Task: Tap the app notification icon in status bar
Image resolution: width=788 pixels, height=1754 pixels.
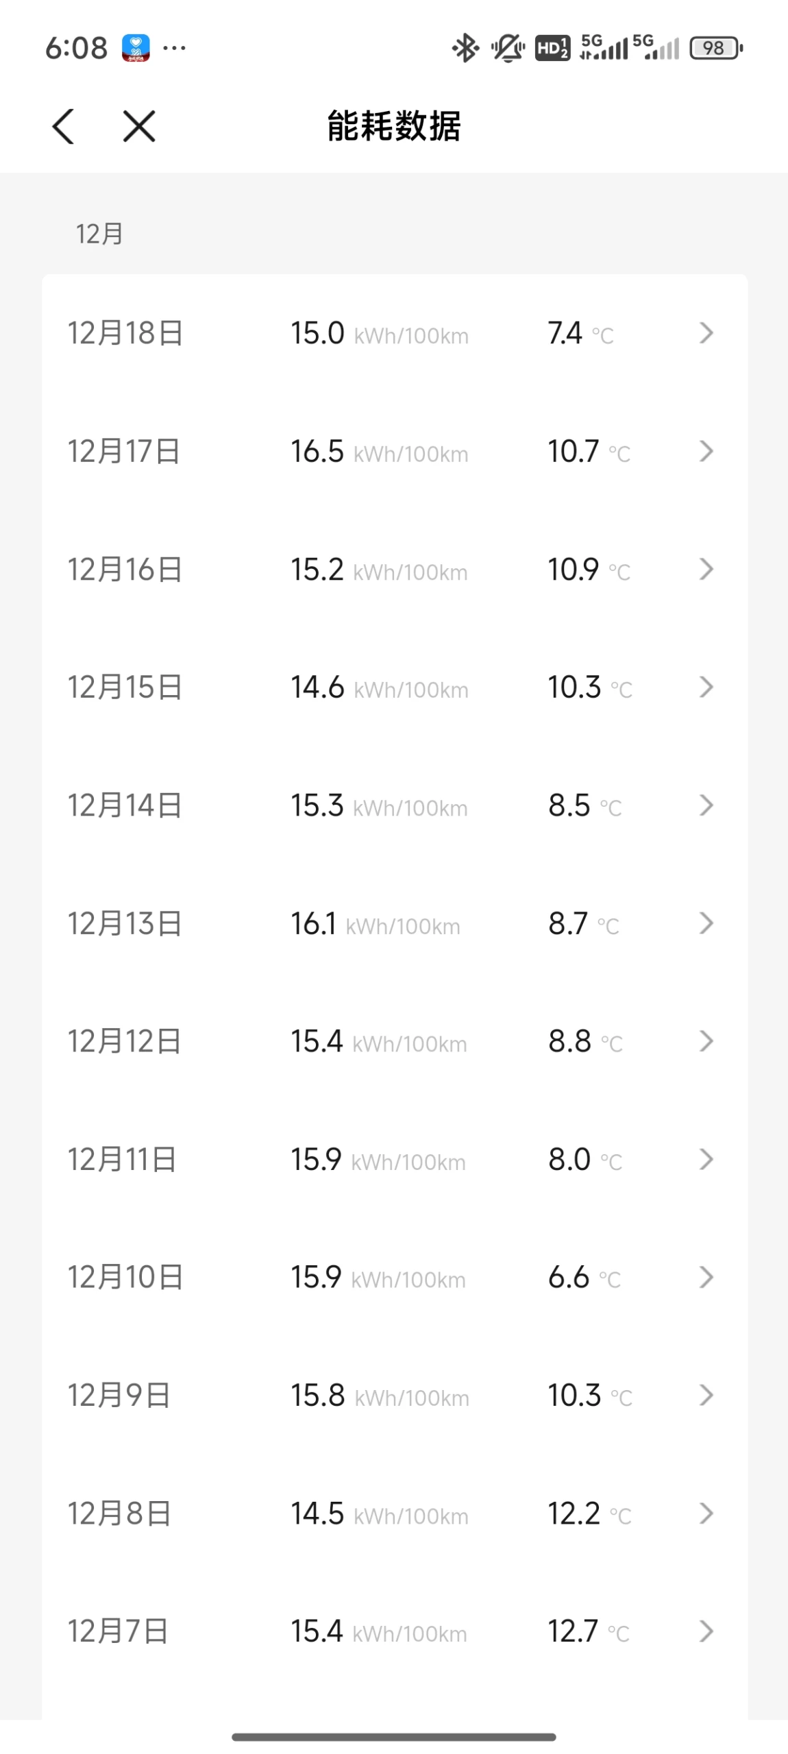Action: 136,48
